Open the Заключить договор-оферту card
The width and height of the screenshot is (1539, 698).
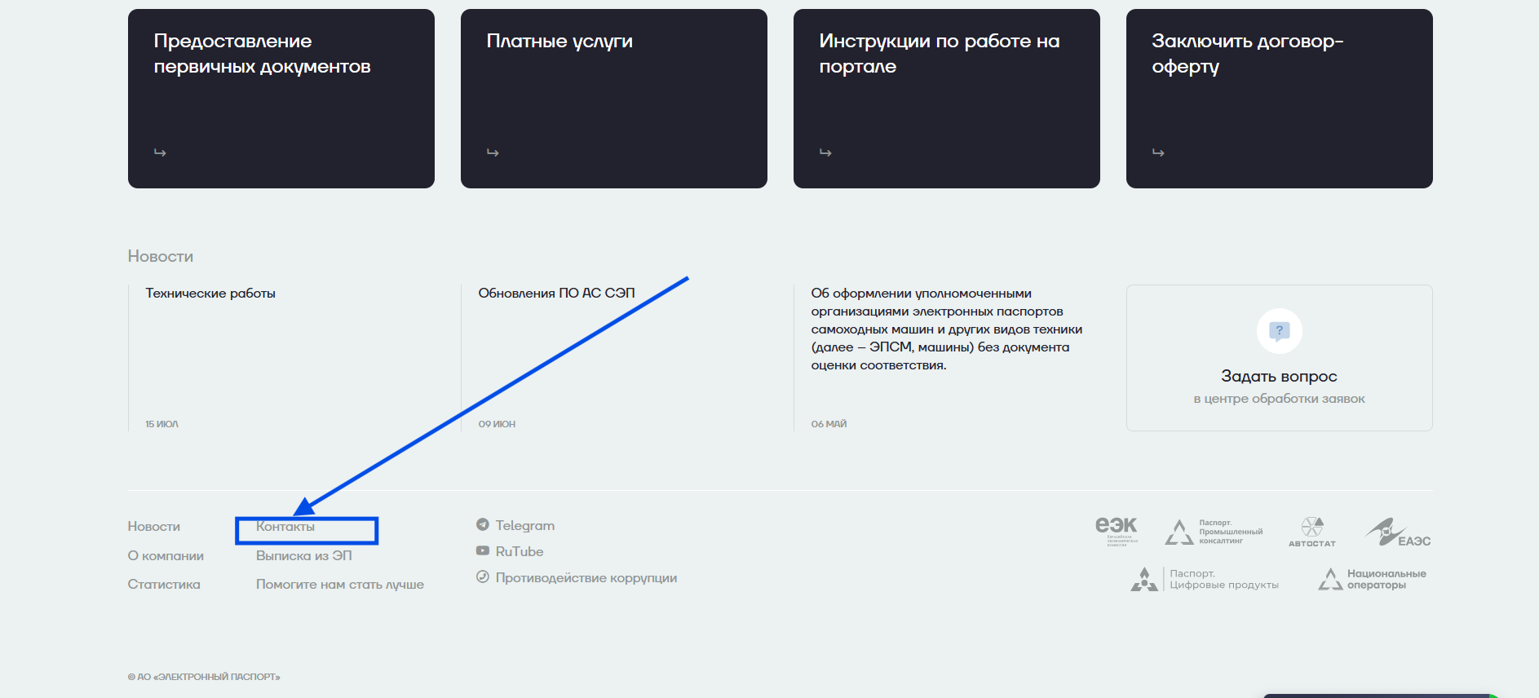click(x=1279, y=99)
